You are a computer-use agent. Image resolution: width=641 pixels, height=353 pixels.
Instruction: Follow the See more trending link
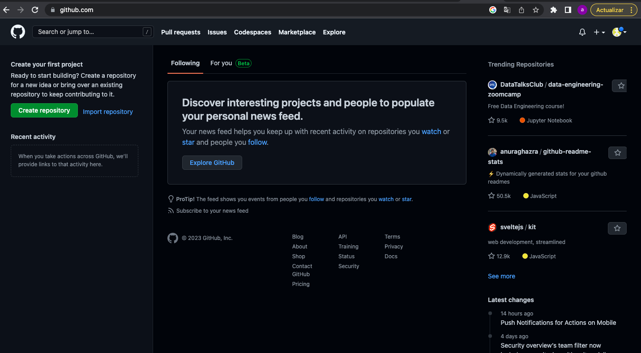501,276
